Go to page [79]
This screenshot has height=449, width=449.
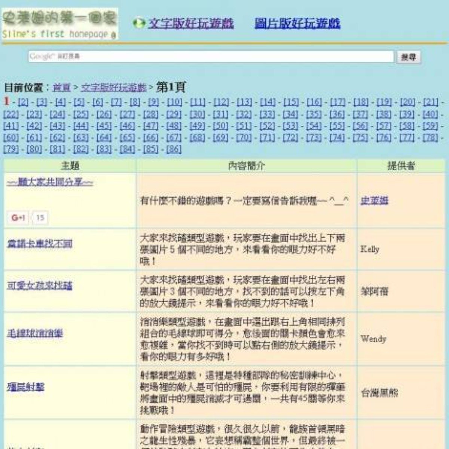tap(11, 149)
